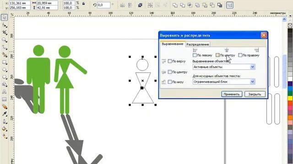Select the Eyedropper tool
This screenshot has height=164, width=293.
(x=4, y=114)
